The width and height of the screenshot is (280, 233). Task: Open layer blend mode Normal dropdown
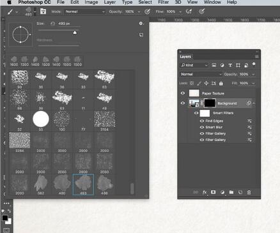201,74
